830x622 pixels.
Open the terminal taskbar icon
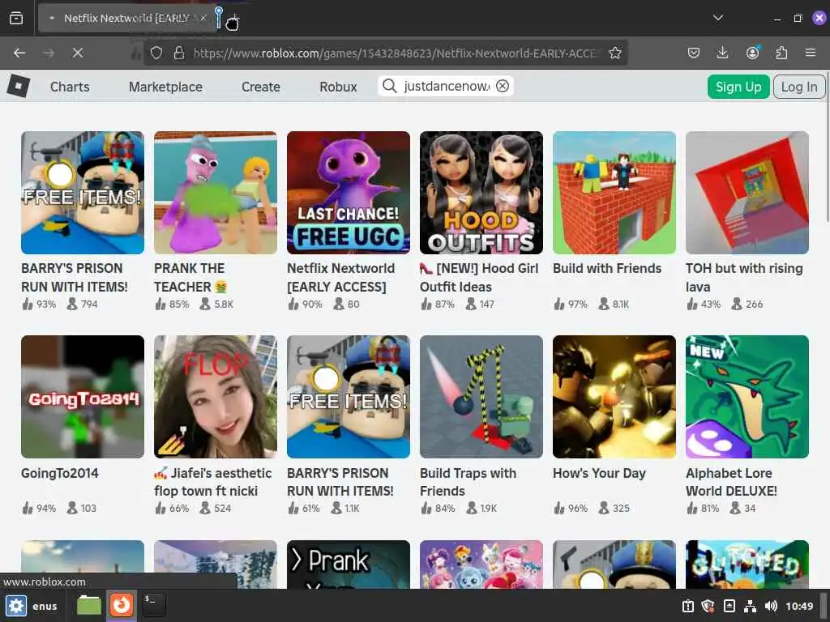click(153, 604)
